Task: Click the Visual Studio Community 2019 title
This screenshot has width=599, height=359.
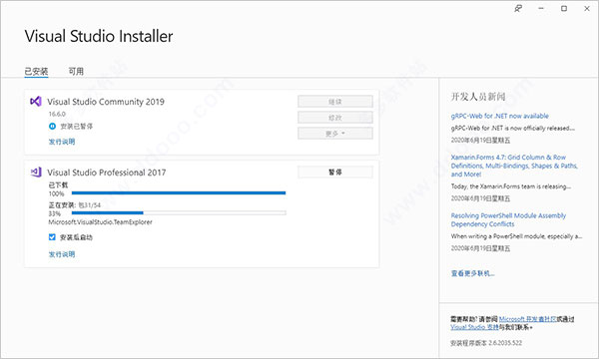Action: (106, 102)
